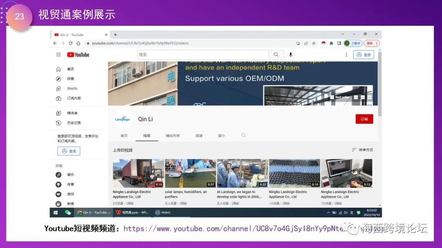Open the 0:12 computer desk video thumbnail
The image size is (442, 248).
pyautogui.click(x=347, y=174)
